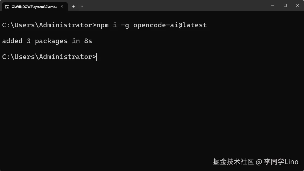Click the empty title bar drag area
The width and height of the screenshot is (304, 171).
[175, 5]
